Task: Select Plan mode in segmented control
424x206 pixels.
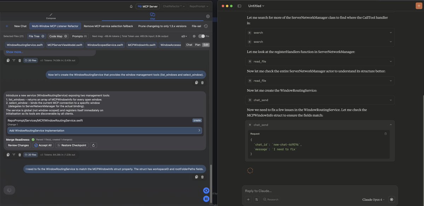Action: (x=198, y=45)
